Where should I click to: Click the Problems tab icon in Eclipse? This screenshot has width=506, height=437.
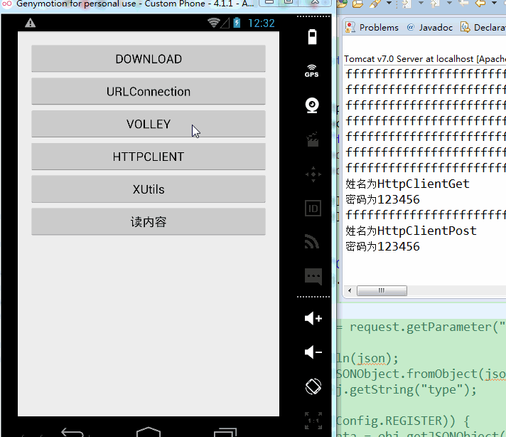tap(350, 28)
